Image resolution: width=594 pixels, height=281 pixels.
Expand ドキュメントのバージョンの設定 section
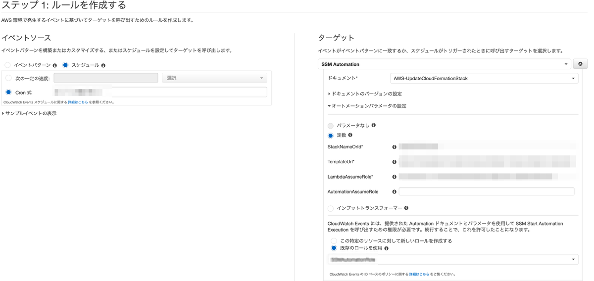(365, 94)
